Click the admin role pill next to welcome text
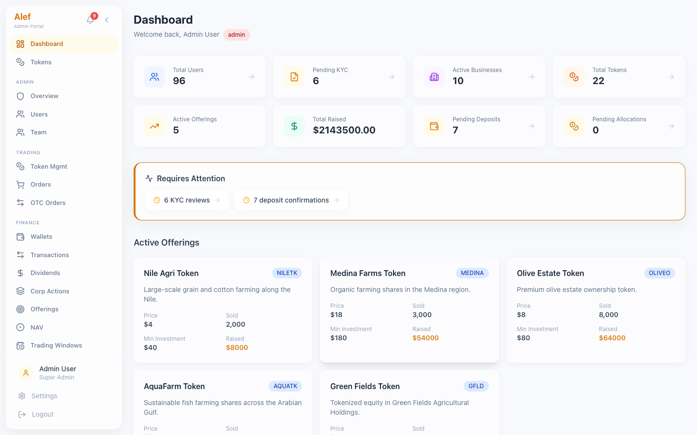Image resolution: width=697 pixels, height=435 pixels. pos(237,34)
